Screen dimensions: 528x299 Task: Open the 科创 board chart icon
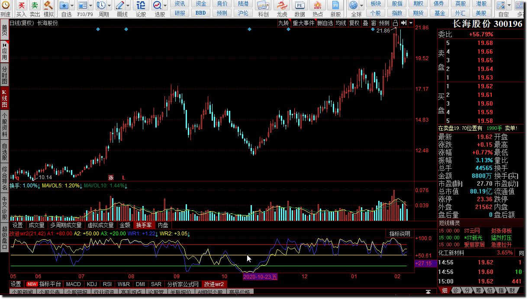(263, 6)
